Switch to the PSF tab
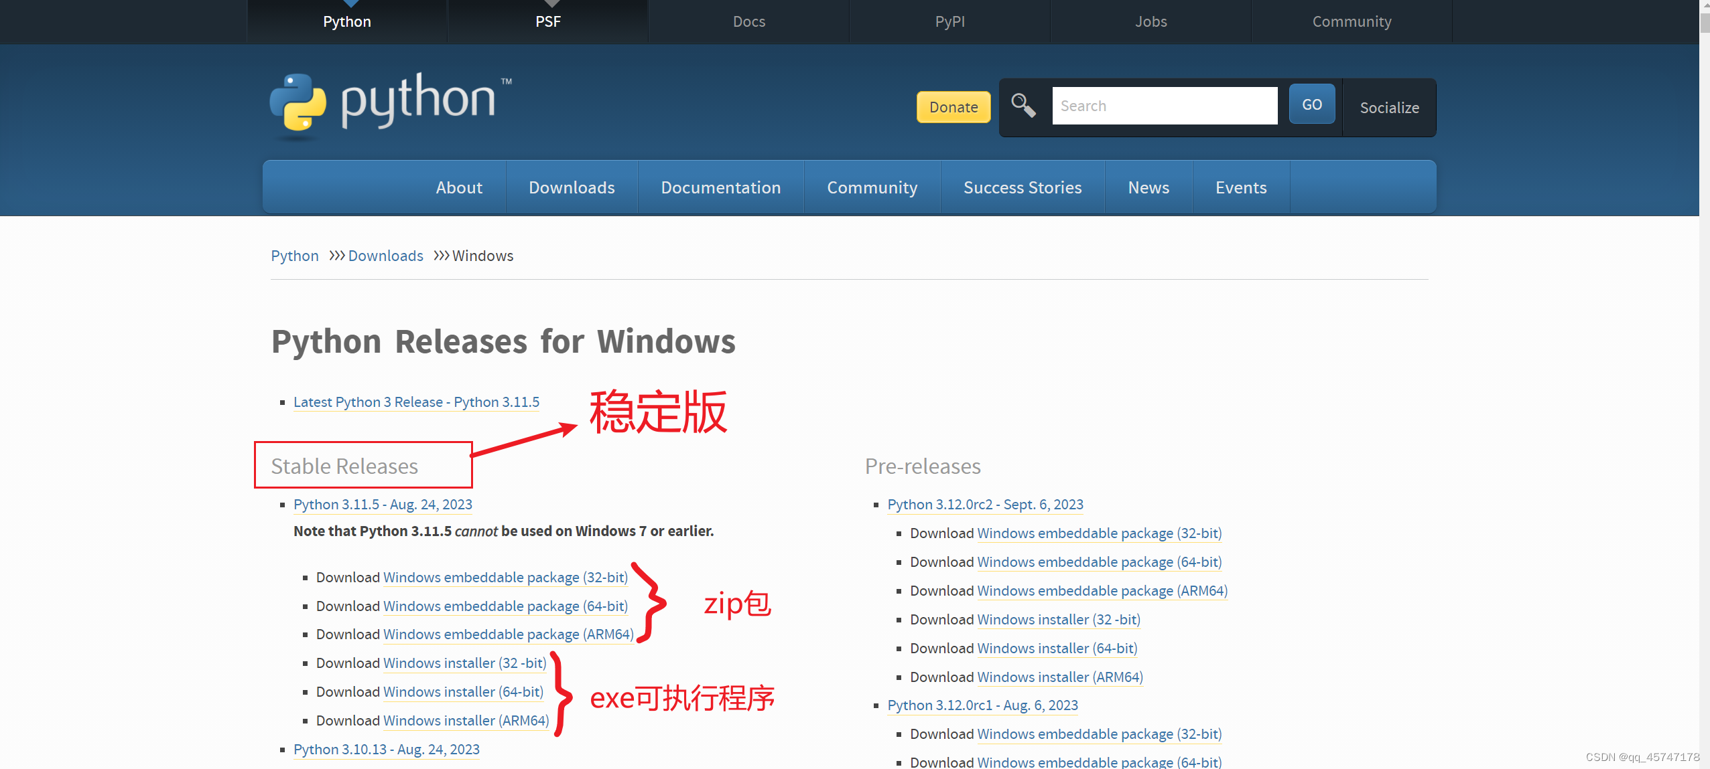The height and width of the screenshot is (769, 1710). 547,21
